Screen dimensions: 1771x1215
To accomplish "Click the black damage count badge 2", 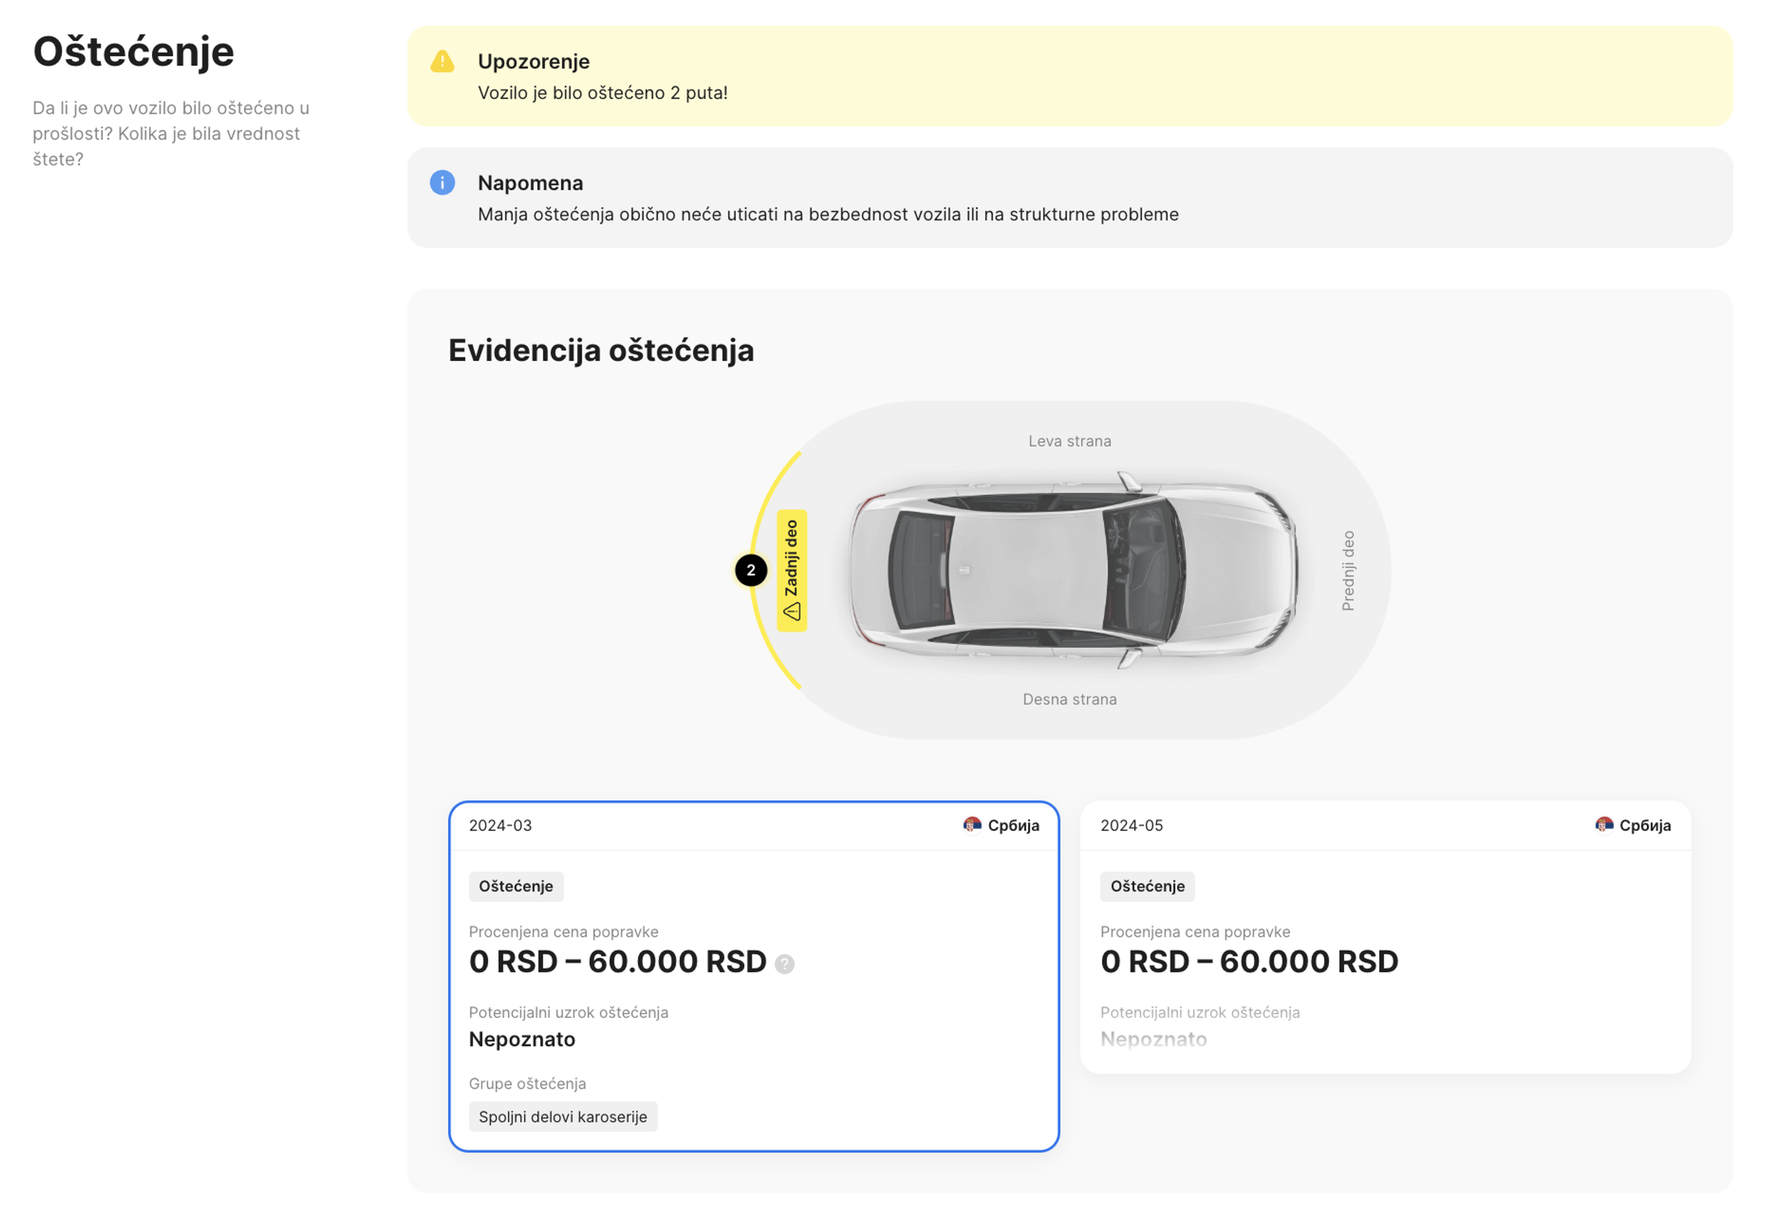I will click(751, 570).
